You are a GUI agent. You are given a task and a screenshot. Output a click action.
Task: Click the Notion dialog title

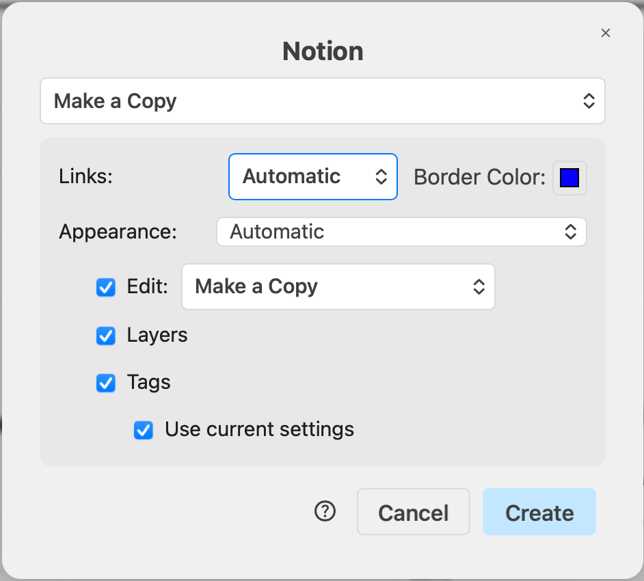click(323, 51)
